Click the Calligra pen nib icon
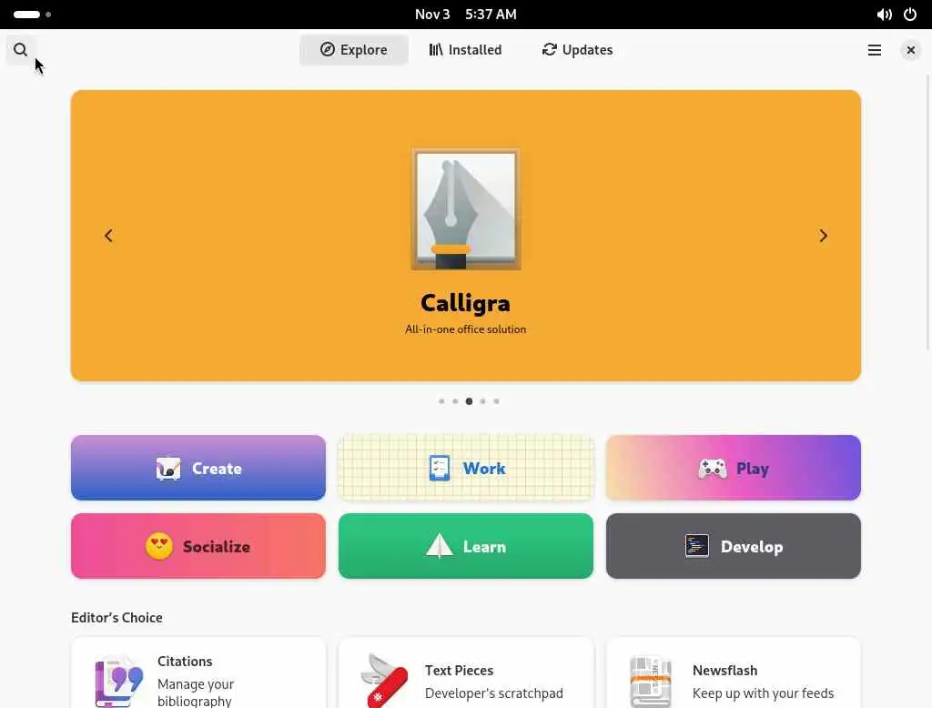Screen dimensions: 932x708 point(465,209)
